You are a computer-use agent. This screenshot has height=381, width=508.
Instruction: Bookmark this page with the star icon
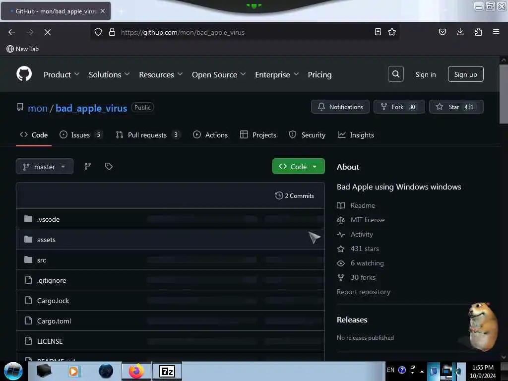(x=392, y=32)
